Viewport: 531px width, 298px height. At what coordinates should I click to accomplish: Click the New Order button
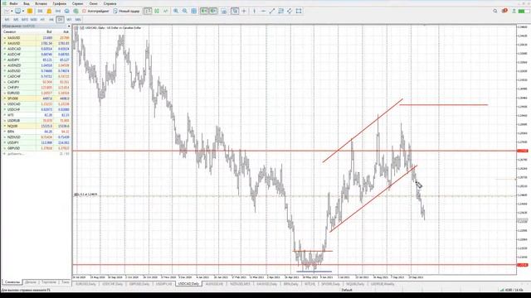click(x=126, y=11)
